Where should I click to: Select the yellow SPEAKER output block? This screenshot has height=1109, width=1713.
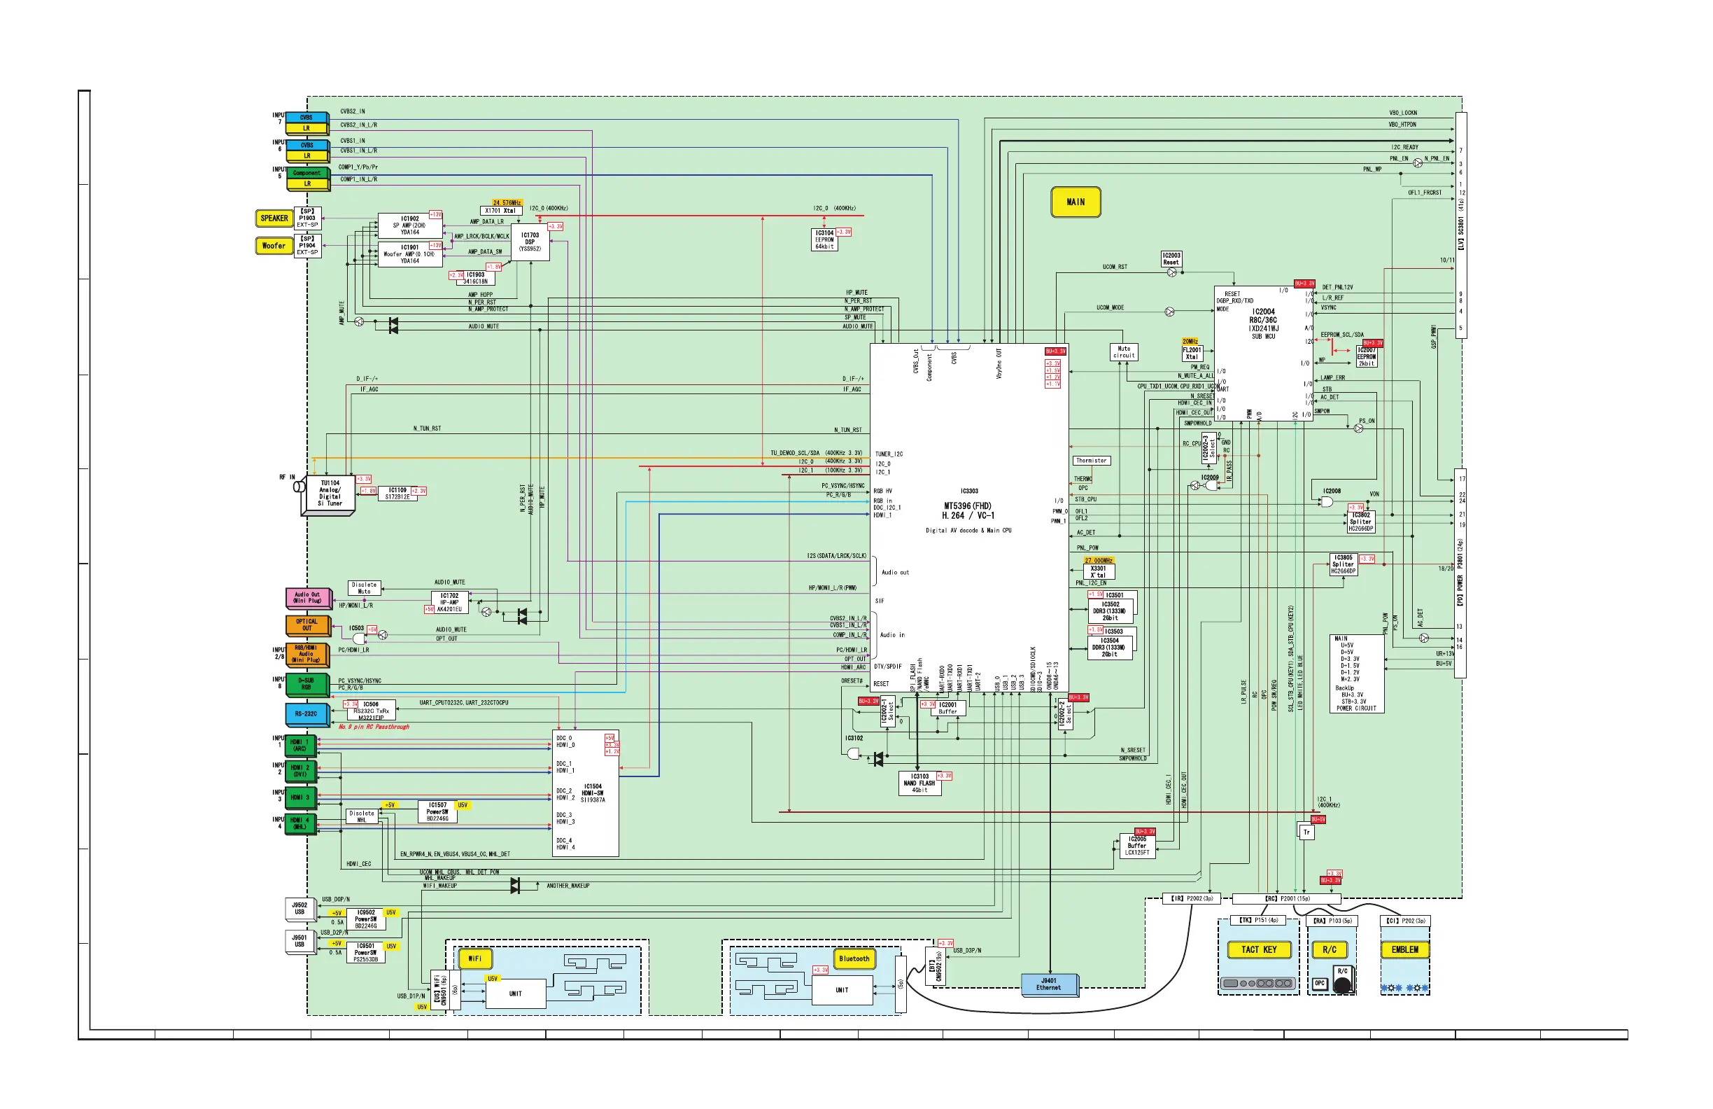point(274,218)
